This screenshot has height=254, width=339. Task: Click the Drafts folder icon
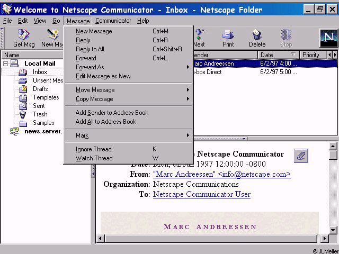pyautogui.click(x=23, y=89)
